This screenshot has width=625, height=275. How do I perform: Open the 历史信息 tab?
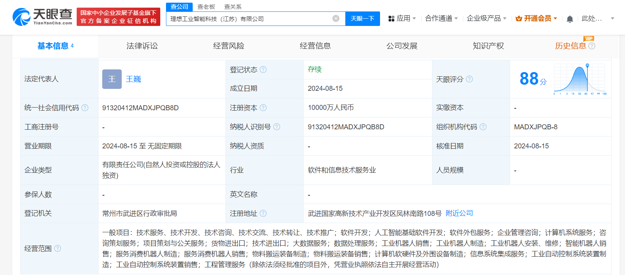point(570,46)
